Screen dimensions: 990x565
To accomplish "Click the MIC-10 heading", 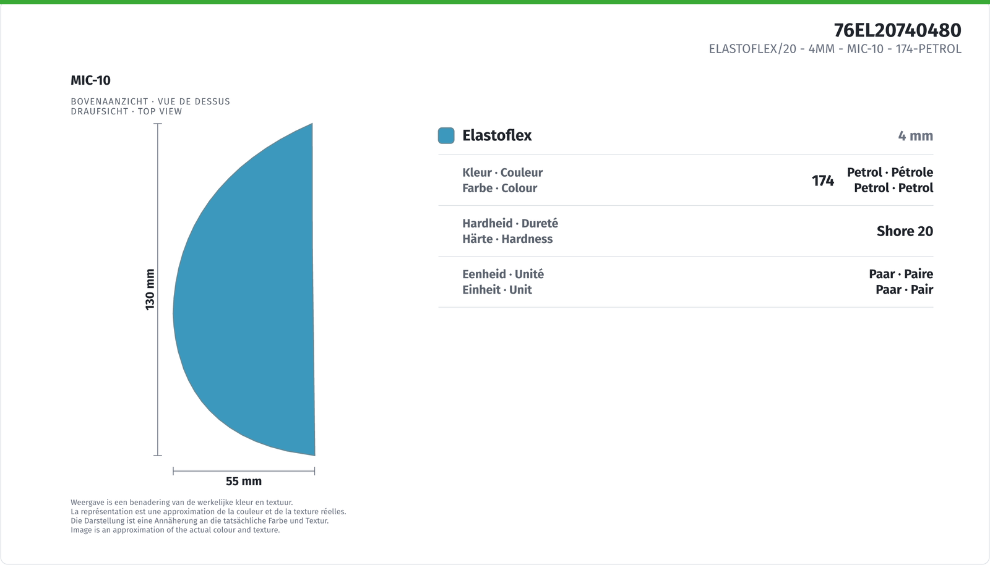I will 90,80.
